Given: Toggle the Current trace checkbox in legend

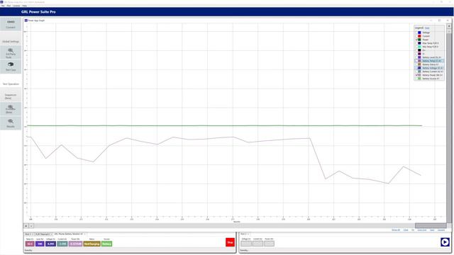Looking at the screenshot, I should click(x=416, y=36).
